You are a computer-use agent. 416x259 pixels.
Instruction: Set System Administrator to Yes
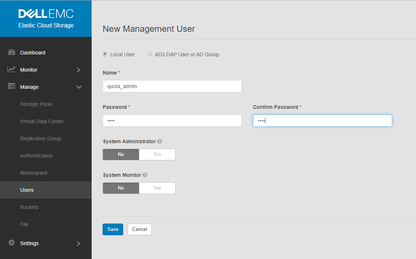157,154
